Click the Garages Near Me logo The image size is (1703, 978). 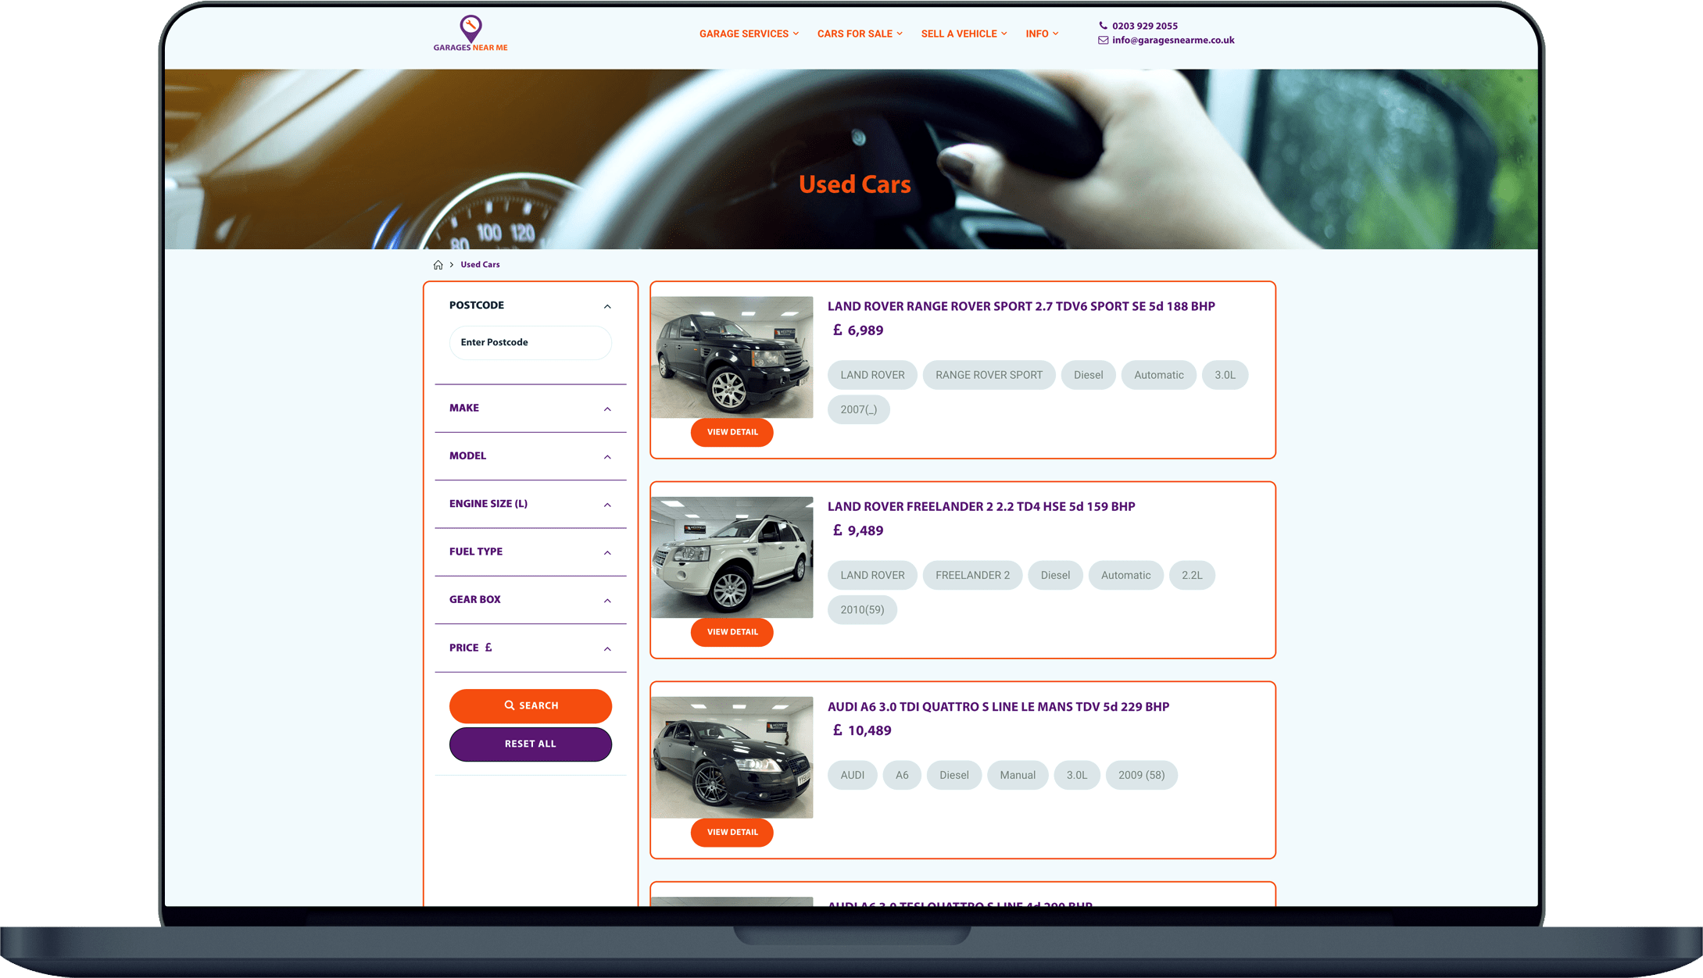point(470,34)
